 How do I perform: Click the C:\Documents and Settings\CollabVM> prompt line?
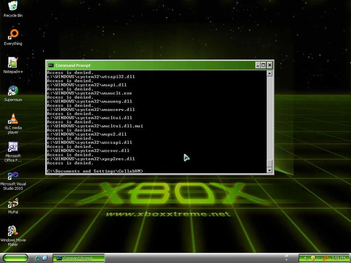(95, 171)
